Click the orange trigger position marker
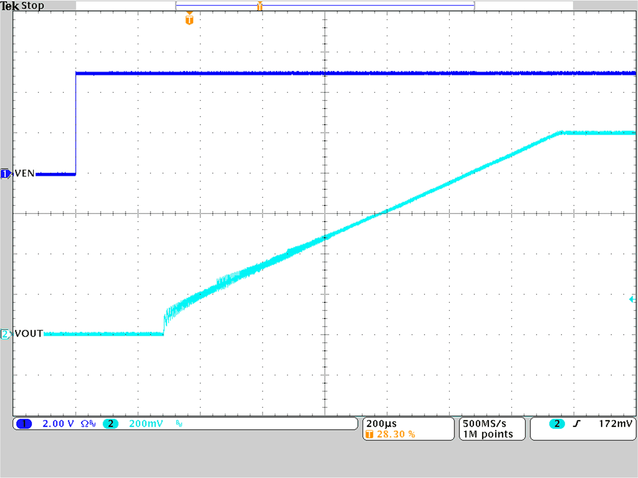638x478 pixels. [188, 19]
